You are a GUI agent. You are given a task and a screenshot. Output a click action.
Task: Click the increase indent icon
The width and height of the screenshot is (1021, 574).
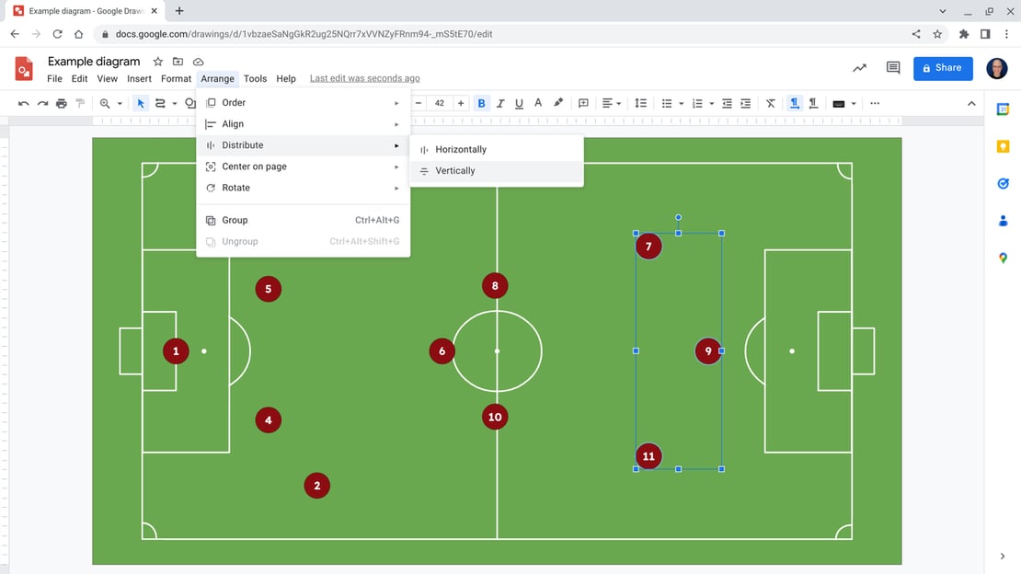746,104
